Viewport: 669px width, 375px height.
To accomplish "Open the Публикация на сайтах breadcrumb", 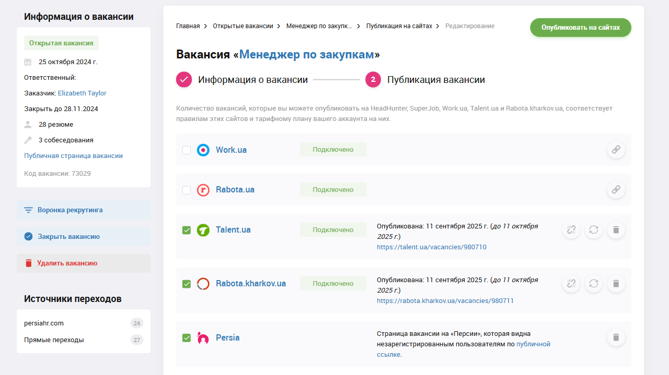I will click(x=399, y=26).
